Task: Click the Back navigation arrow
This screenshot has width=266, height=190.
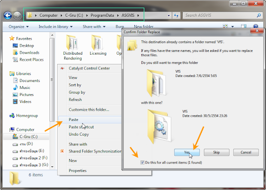Action: click(x=8, y=15)
